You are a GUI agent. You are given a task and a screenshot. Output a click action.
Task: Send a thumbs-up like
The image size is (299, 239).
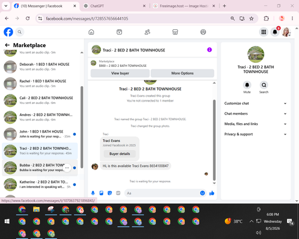[x=212, y=193]
